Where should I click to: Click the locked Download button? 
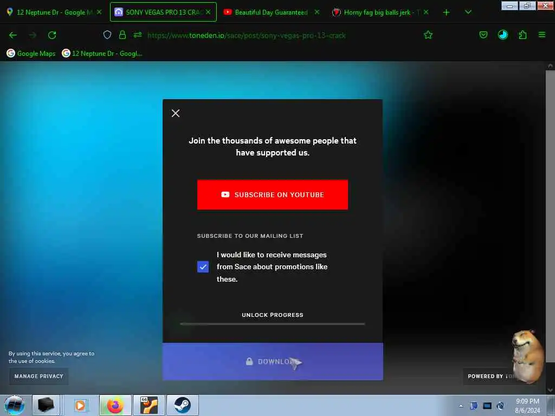pyautogui.click(x=273, y=361)
